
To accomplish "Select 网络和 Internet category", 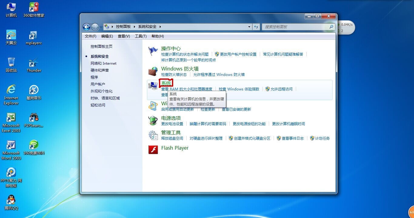I will click(x=103, y=63).
